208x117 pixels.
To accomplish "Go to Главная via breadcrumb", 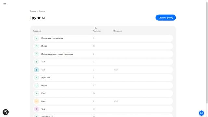I will (x=33, y=11).
